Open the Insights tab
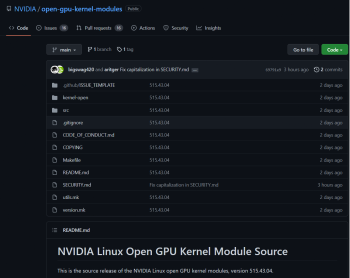The height and width of the screenshot is (278, 350). coord(208,28)
